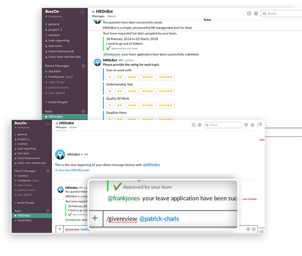Image resolution: width=302 pixels, height=256 pixels.
Task: Star the HROnBot conversation in front window
Action: (57, 123)
